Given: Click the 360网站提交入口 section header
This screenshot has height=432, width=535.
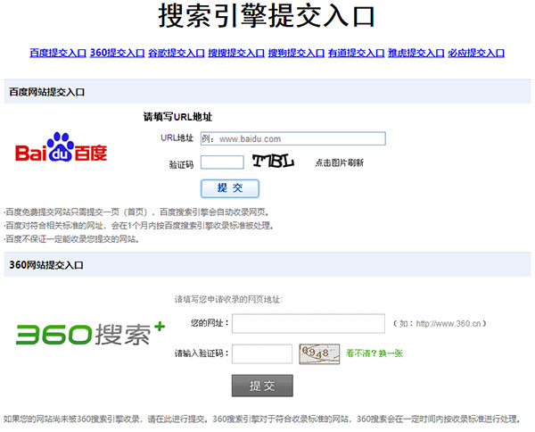Looking at the screenshot, I should 267,265.
